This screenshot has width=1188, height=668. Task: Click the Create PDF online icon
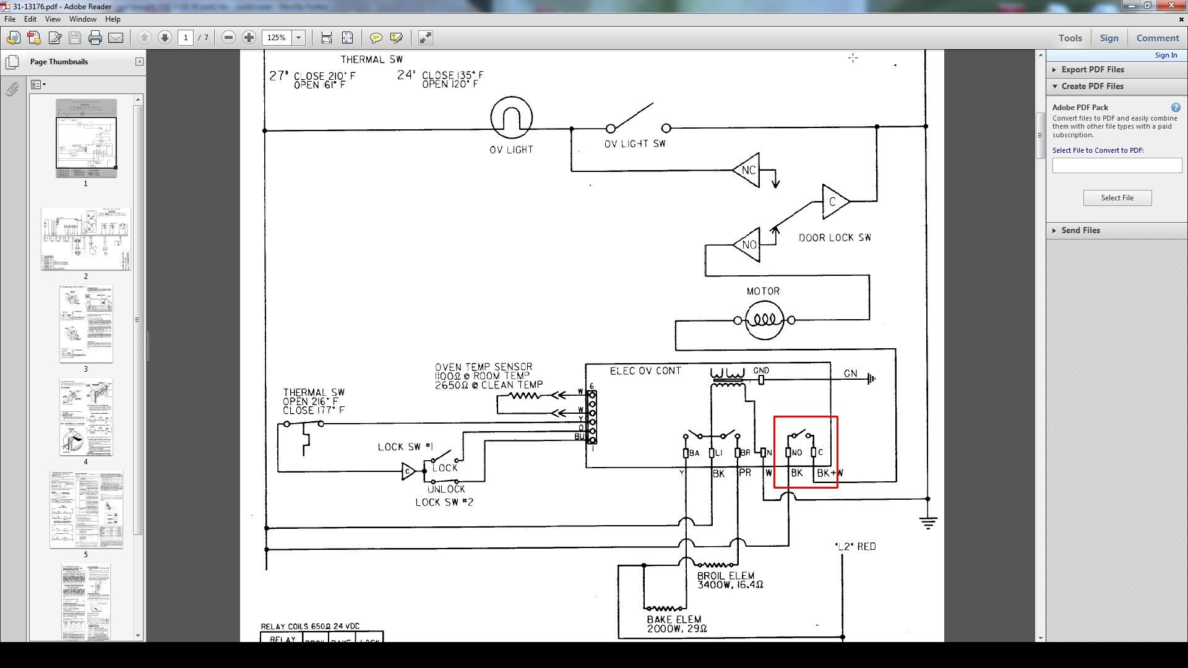(34, 38)
